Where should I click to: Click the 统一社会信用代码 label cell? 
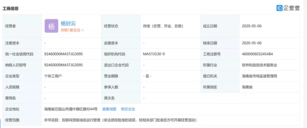click(22, 54)
